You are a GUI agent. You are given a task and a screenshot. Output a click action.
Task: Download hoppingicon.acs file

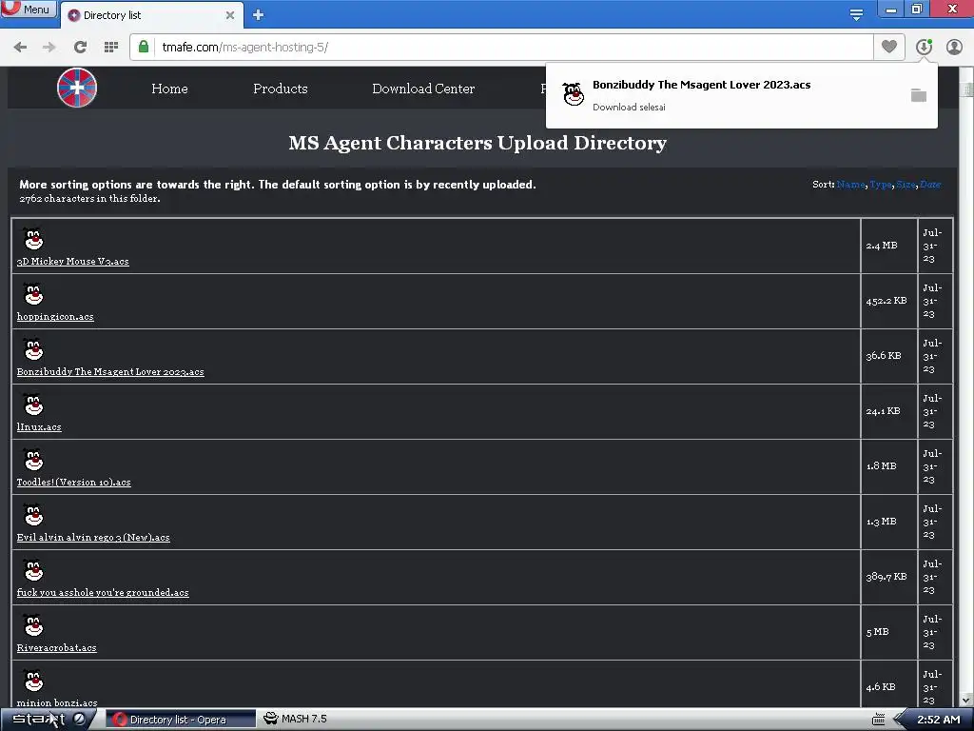click(x=55, y=316)
